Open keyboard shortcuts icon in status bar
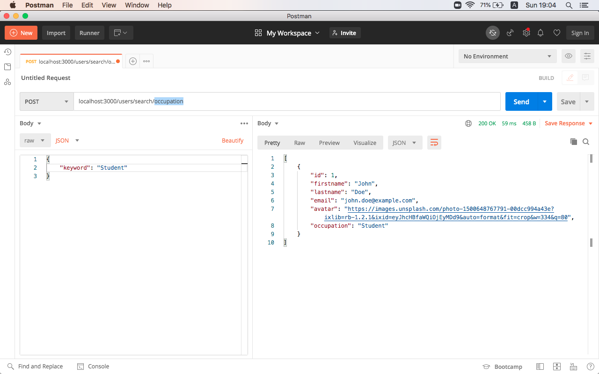The height and width of the screenshot is (374, 599). tap(573, 367)
